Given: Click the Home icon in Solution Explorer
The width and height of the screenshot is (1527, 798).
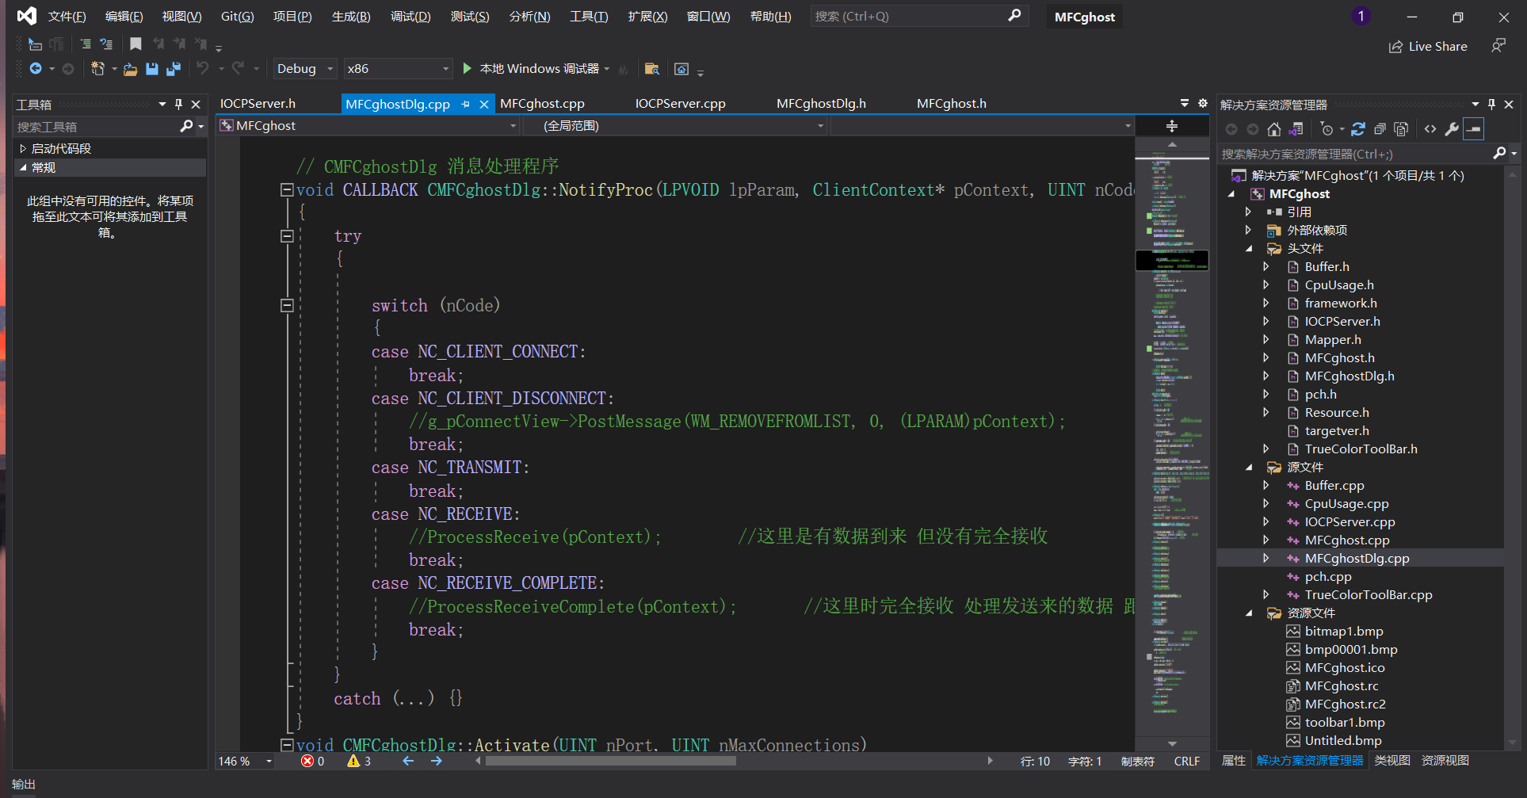Looking at the screenshot, I should coord(1274,129).
